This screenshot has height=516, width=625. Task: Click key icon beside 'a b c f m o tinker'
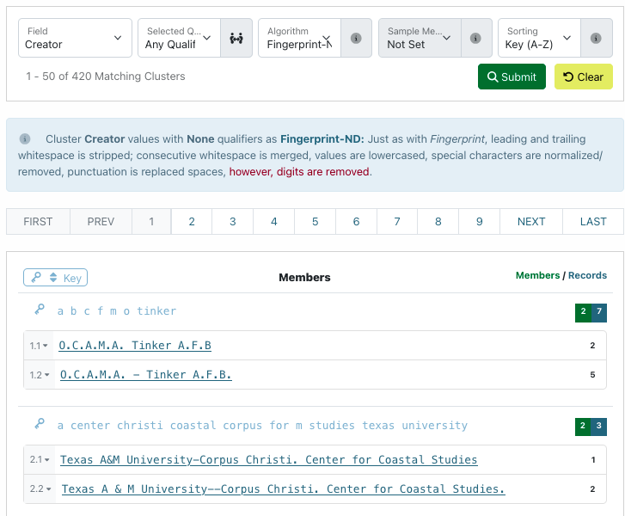[x=40, y=310]
